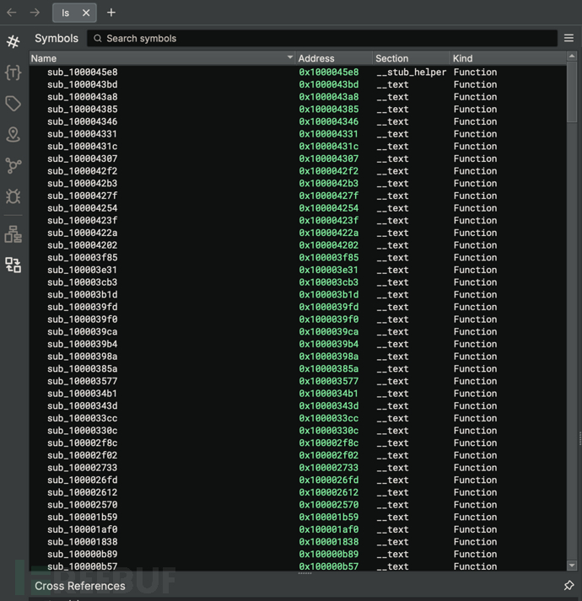582x601 pixels.
Task: Open the Symbols sidebar hash icon
Action: click(13, 41)
